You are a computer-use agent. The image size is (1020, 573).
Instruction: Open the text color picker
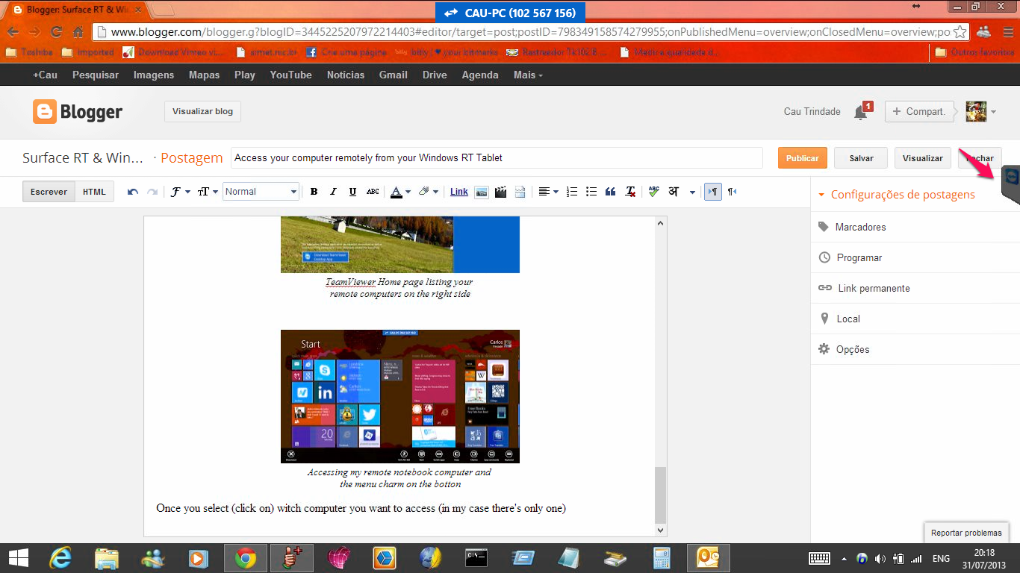[399, 192]
